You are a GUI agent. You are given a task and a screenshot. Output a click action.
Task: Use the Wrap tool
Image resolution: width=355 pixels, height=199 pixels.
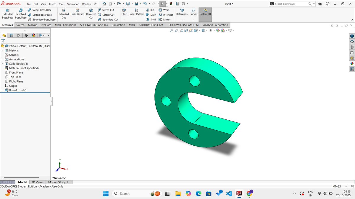(164, 10)
